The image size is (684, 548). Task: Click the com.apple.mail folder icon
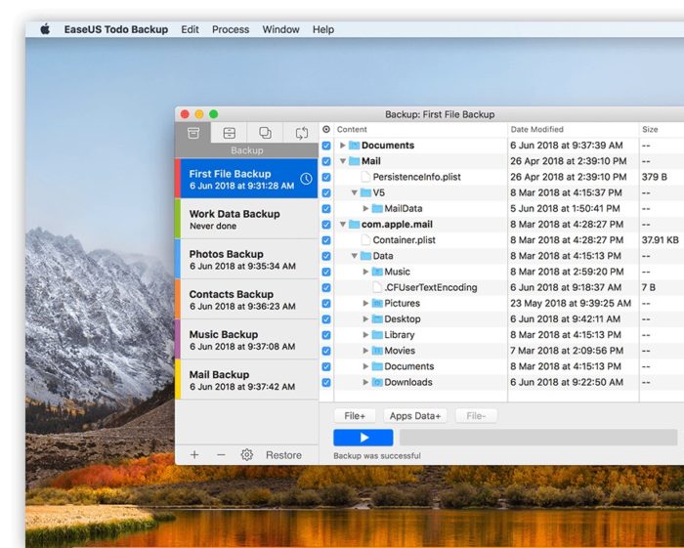[354, 224]
